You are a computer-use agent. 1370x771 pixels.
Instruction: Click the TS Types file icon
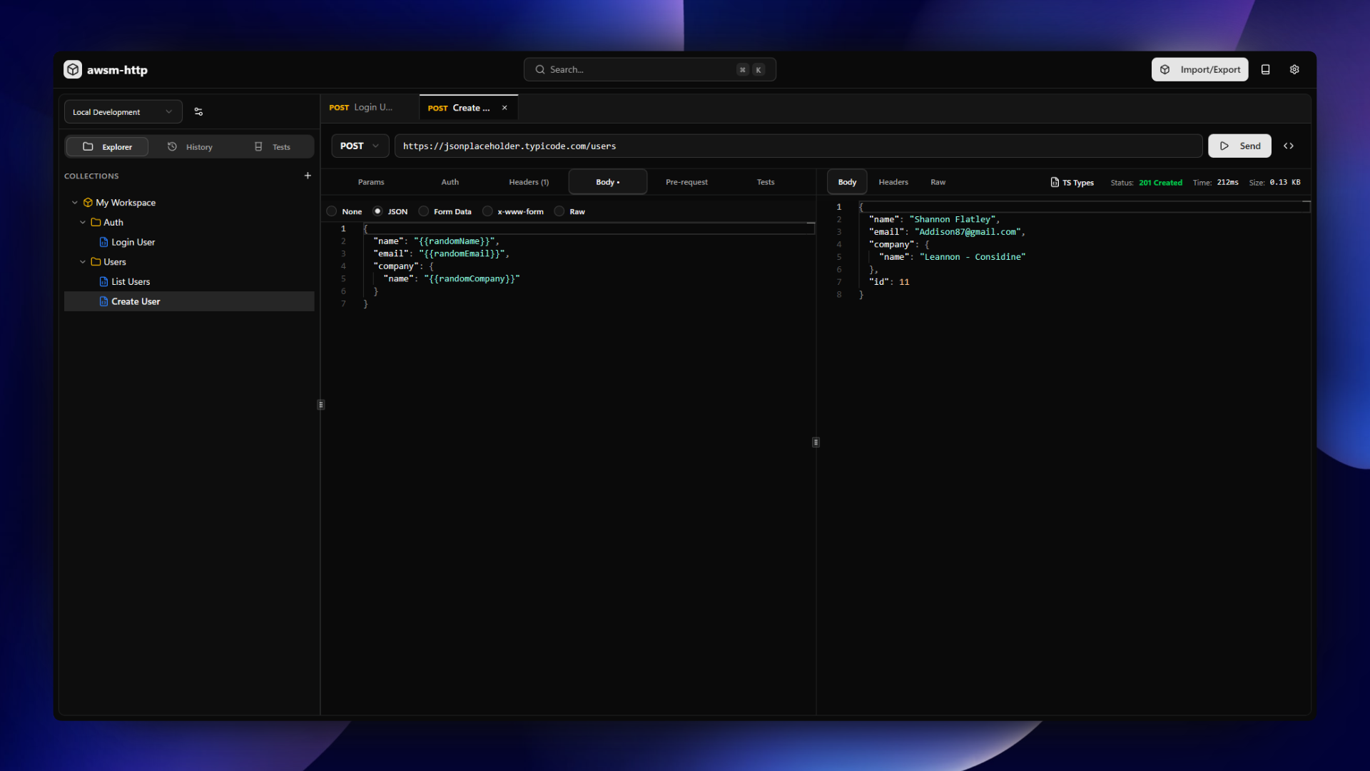(1055, 182)
